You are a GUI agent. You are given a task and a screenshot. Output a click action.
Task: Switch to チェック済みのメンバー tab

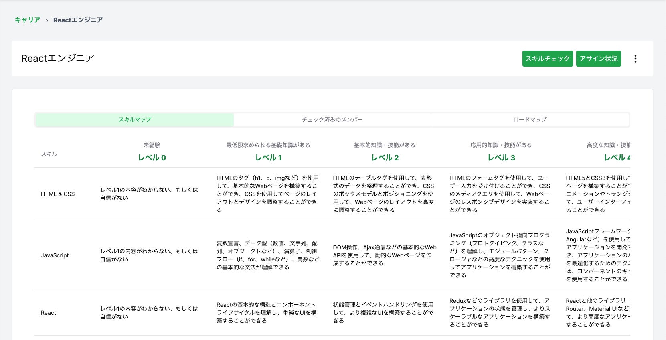pyautogui.click(x=332, y=119)
